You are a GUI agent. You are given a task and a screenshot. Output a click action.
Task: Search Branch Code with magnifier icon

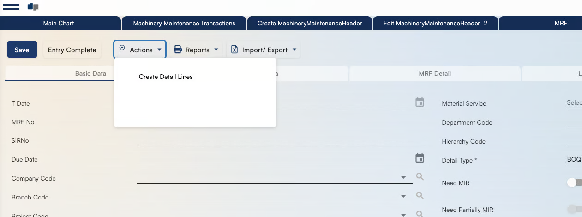click(420, 196)
